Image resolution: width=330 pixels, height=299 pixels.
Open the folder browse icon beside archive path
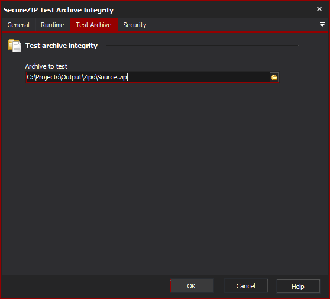(x=274, y=78)
